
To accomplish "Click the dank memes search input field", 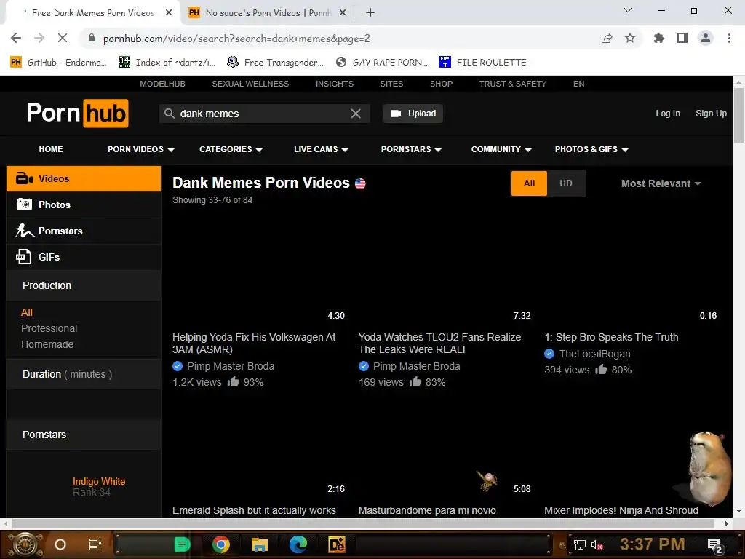I will [263, 114].
